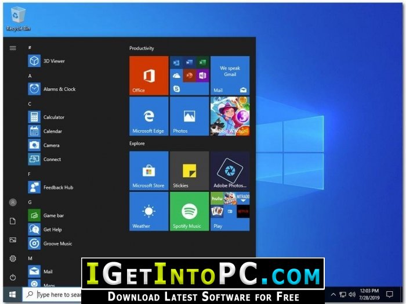This screenshot has width=406, height=304.
Task: Click the Office tile
Action: pyautogui.click(x=149, y=76)
